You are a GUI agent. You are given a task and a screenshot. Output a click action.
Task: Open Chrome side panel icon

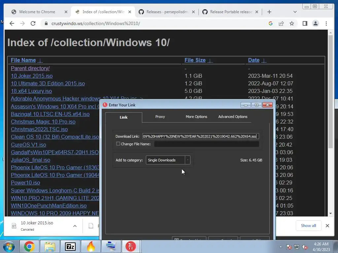[x=305, y=23]
